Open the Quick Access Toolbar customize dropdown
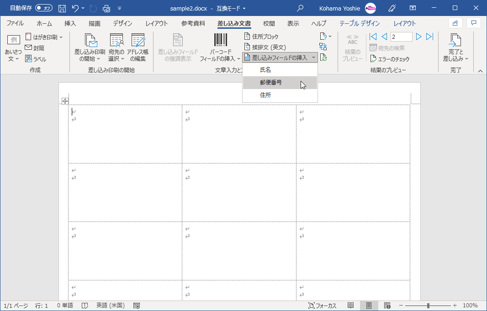The image size is (487, 311). click(120, 8)
